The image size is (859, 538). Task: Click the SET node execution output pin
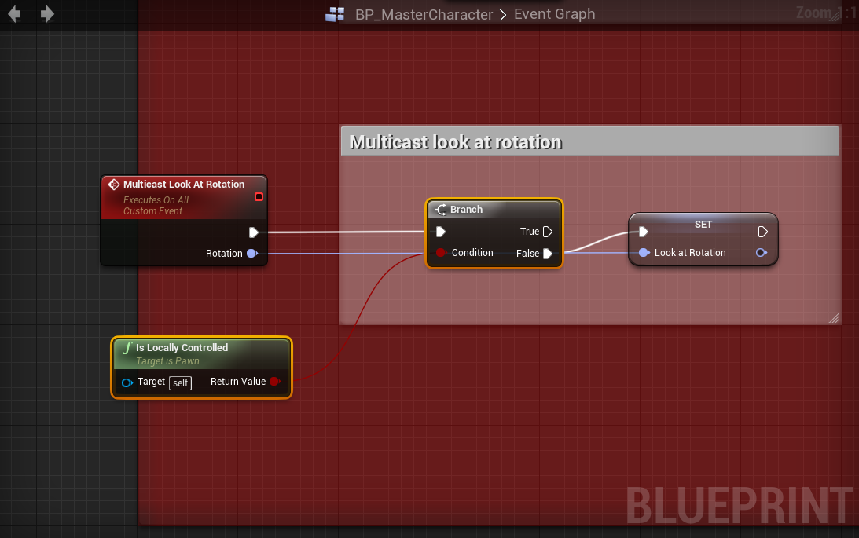(x=762, y=232)
